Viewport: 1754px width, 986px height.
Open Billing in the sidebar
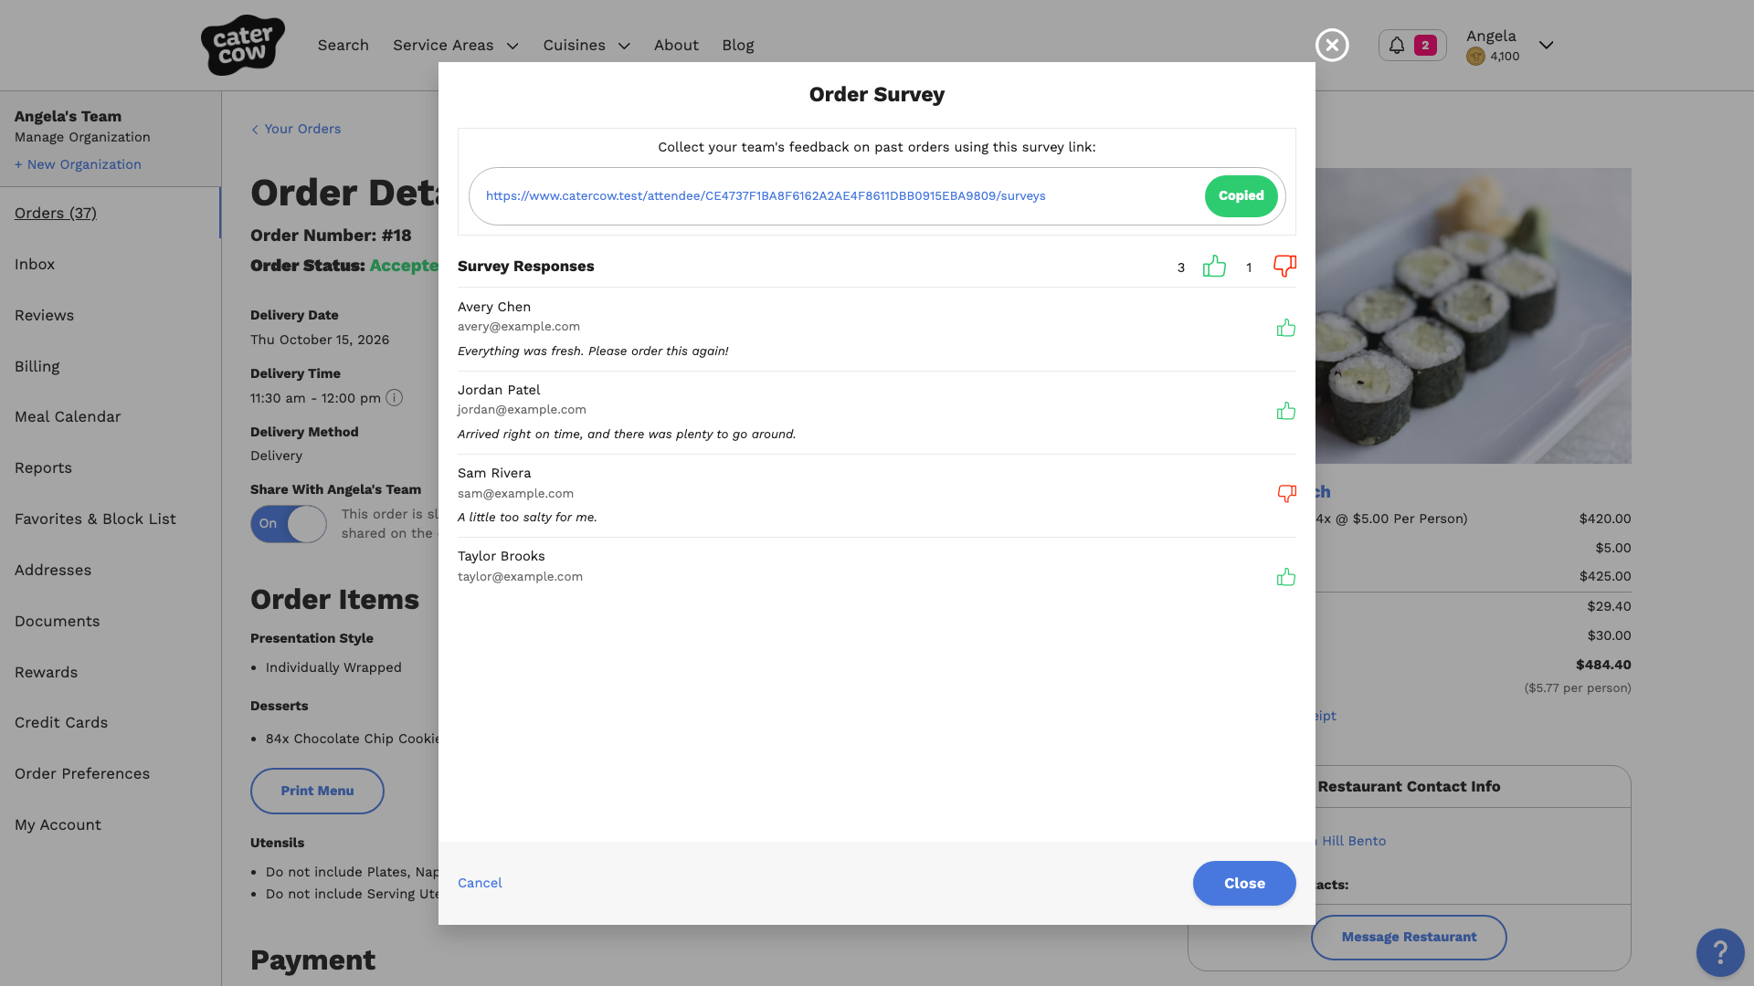(37, 367)
